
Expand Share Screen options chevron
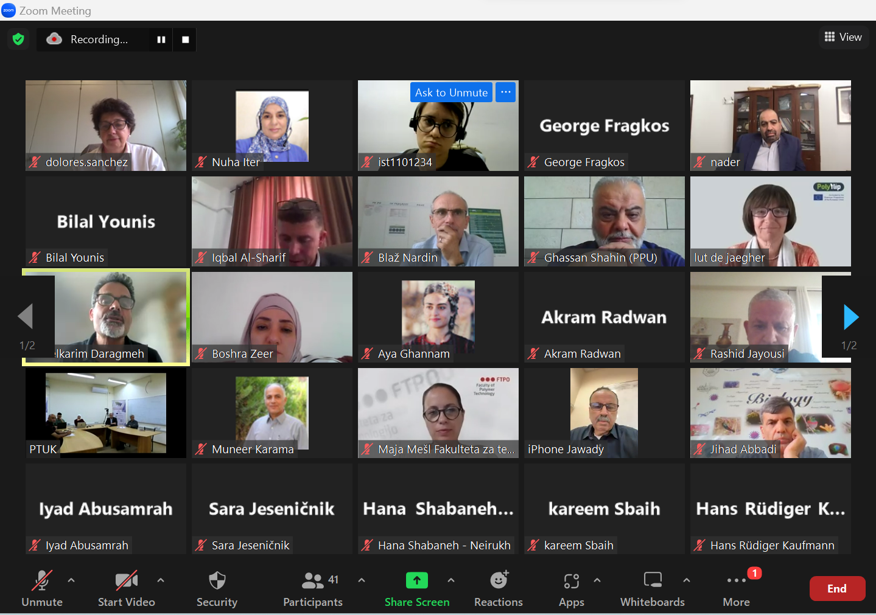(x=451, y=580)
